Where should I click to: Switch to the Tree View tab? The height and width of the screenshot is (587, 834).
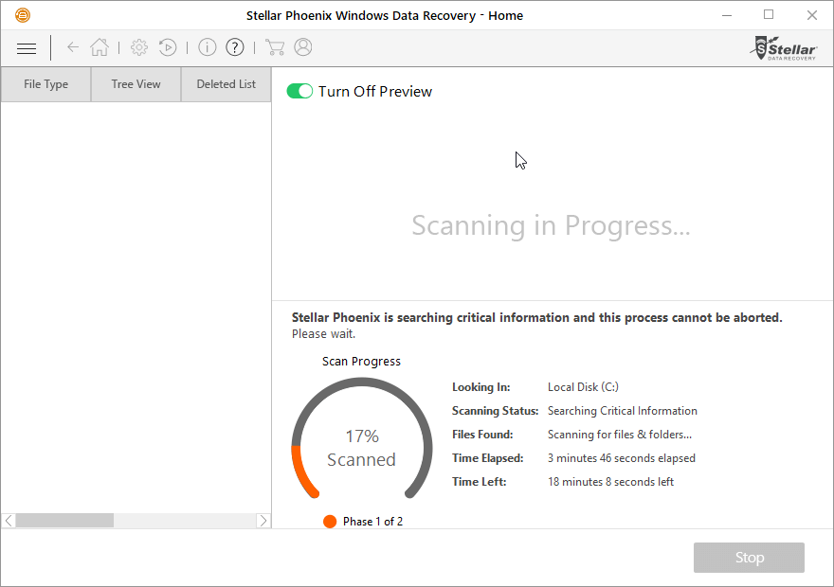tap(136, 84)
